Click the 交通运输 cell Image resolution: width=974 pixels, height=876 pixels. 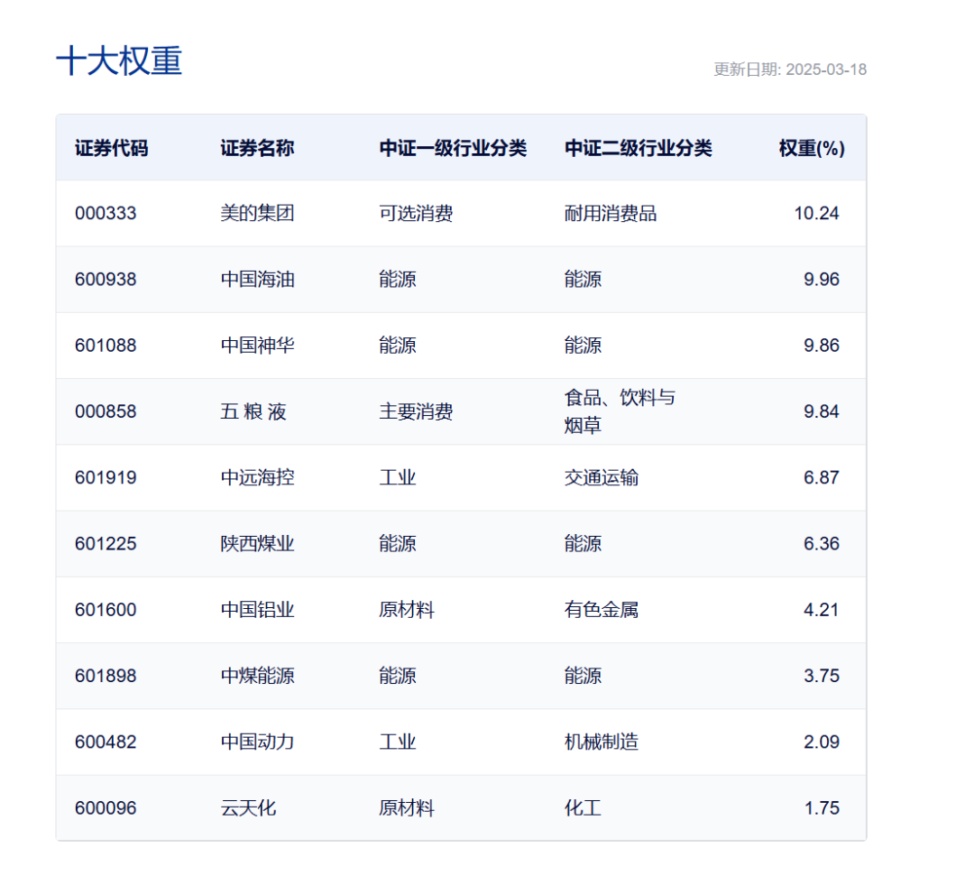point(602,477)
